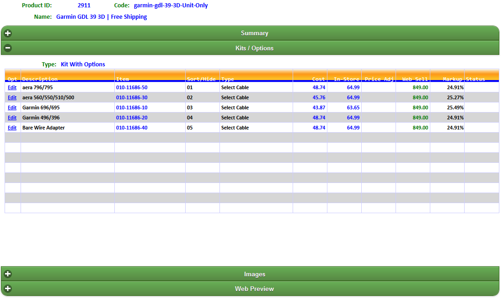This screenshot has height=301, width=503.
Task: Click Product ID value 2911
Action: [84, 5]
